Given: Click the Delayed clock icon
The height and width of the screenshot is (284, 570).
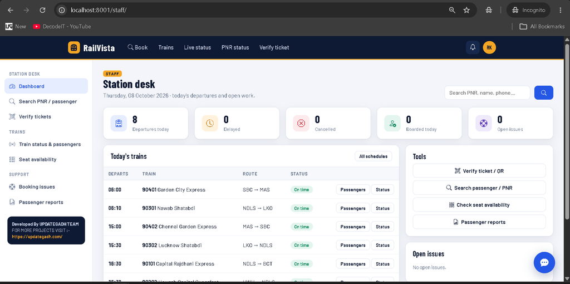Looking at the screenshot, I should point(210,123).
